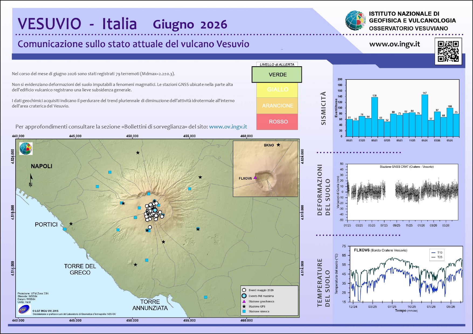Screen dimensions: 473x334
Task: Click the purple triangle legend icon for Stazione geochimica
Action: pyautogui.click(x=244, y=301)
